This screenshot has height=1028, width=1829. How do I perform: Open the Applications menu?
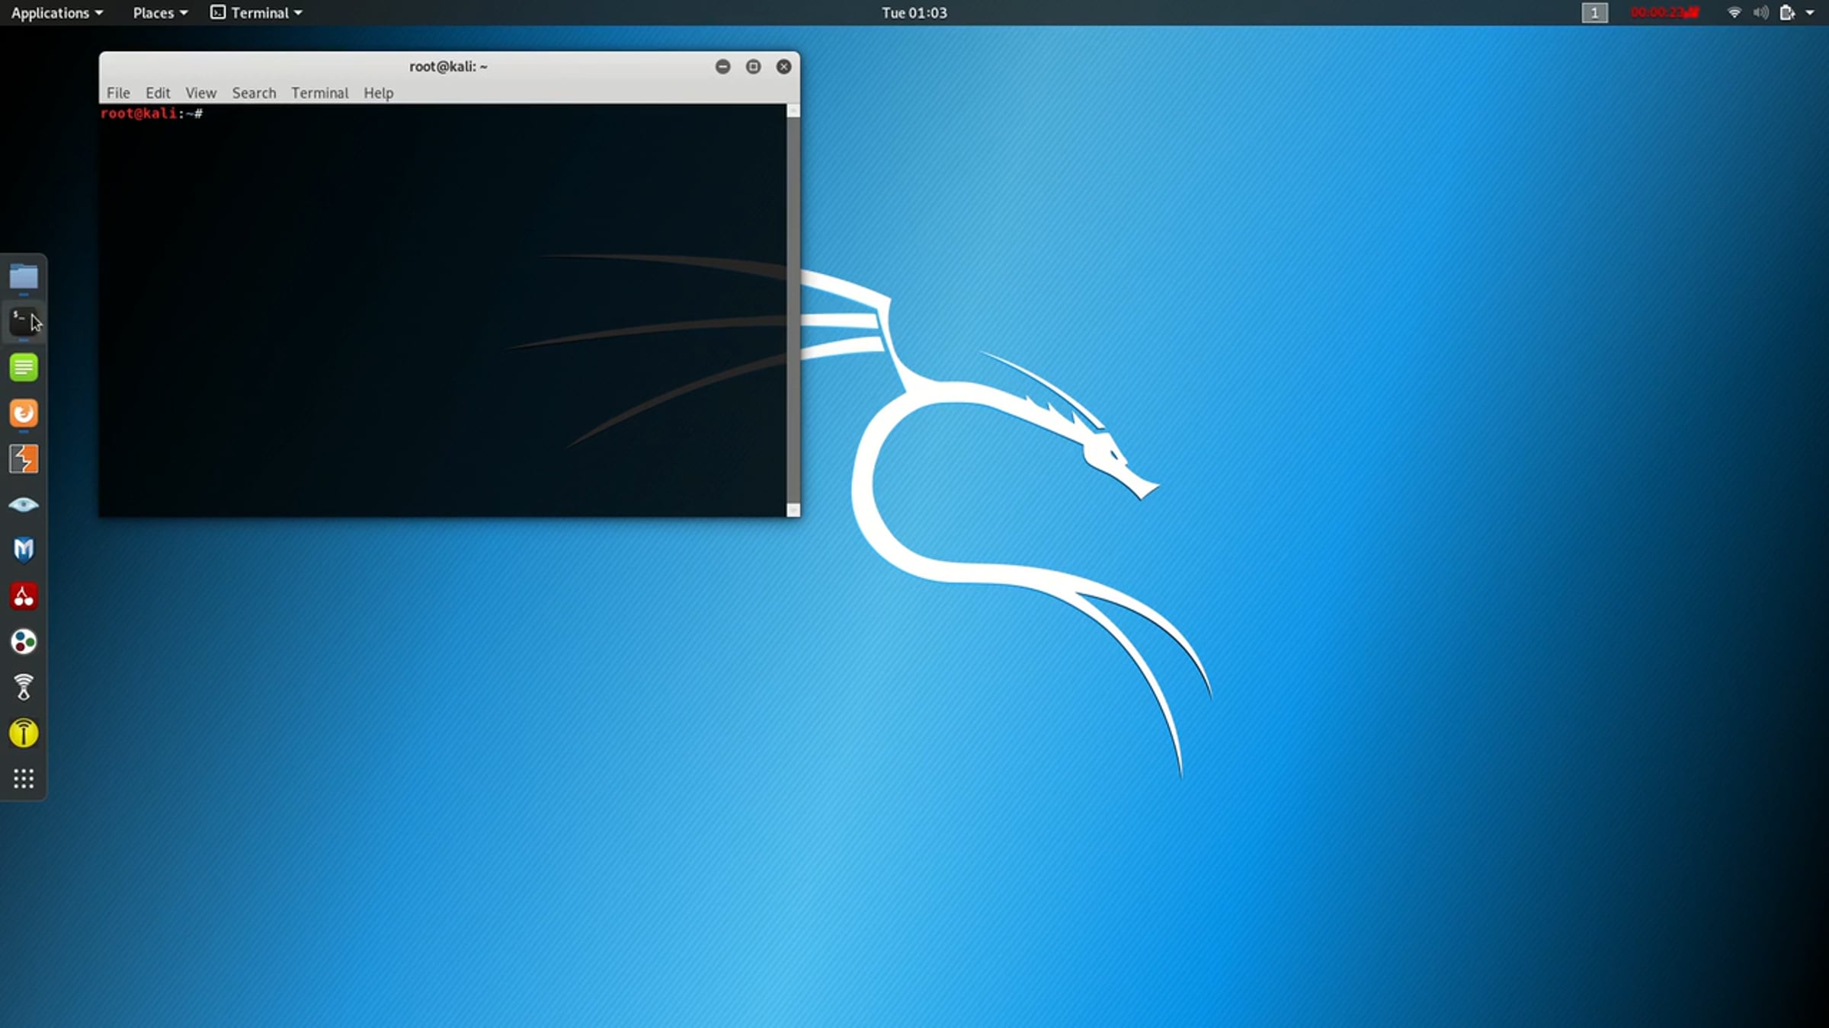pos(57,13)
